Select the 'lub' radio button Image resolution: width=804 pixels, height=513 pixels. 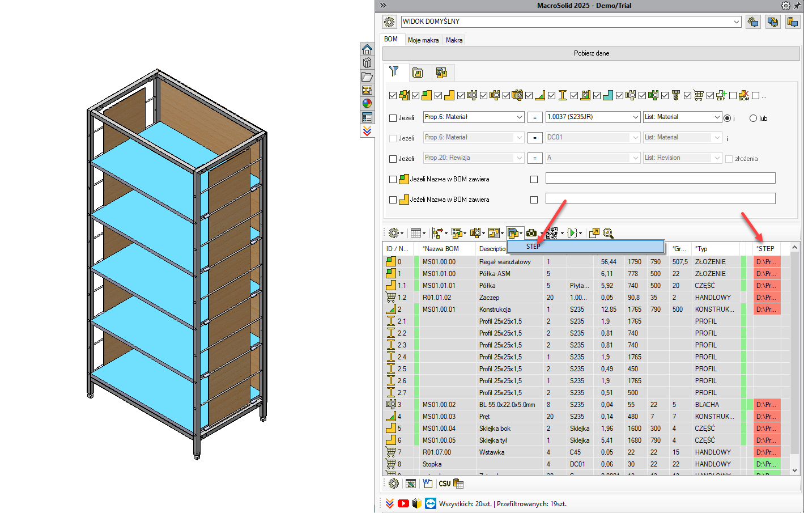click(753, 118)
